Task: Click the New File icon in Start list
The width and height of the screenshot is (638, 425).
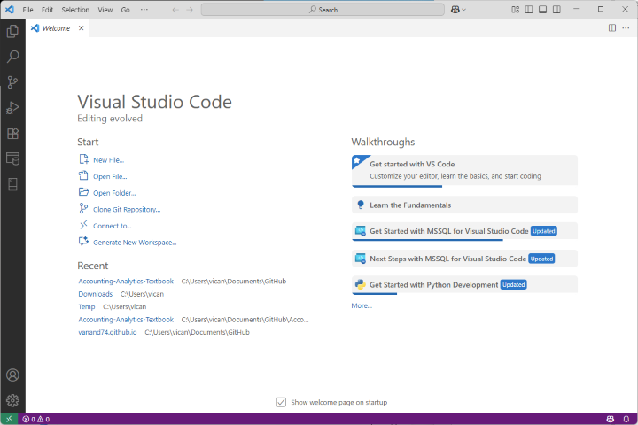Action: pos(83,159)
